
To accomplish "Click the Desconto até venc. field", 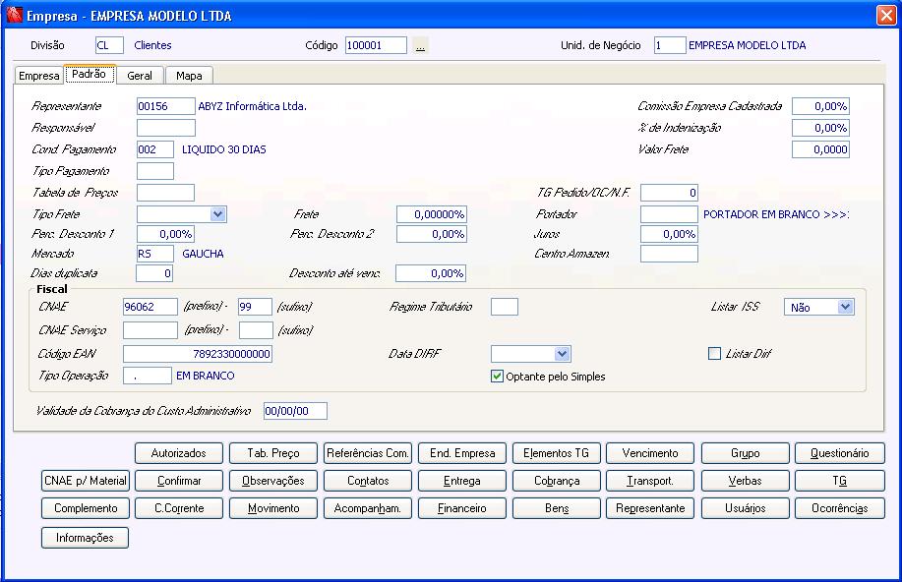I will tap(431, 273).
